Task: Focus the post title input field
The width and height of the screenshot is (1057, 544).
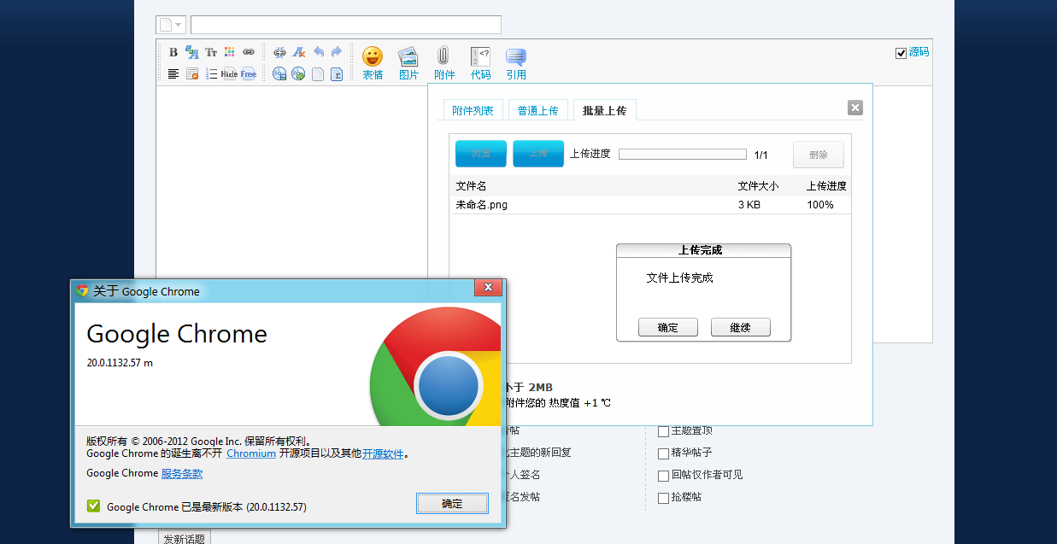Action: point(346,25)
